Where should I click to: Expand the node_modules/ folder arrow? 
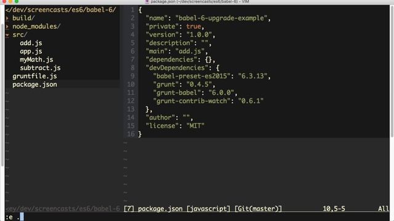[x=7, y=26]
